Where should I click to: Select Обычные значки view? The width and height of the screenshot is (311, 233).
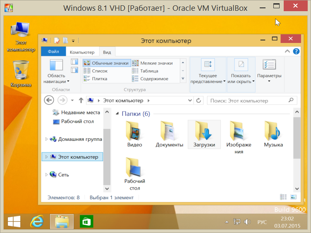107,63
